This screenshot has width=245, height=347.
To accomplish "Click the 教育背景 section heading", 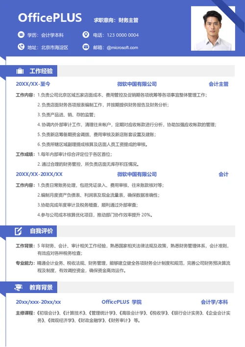I will point(41,287).
